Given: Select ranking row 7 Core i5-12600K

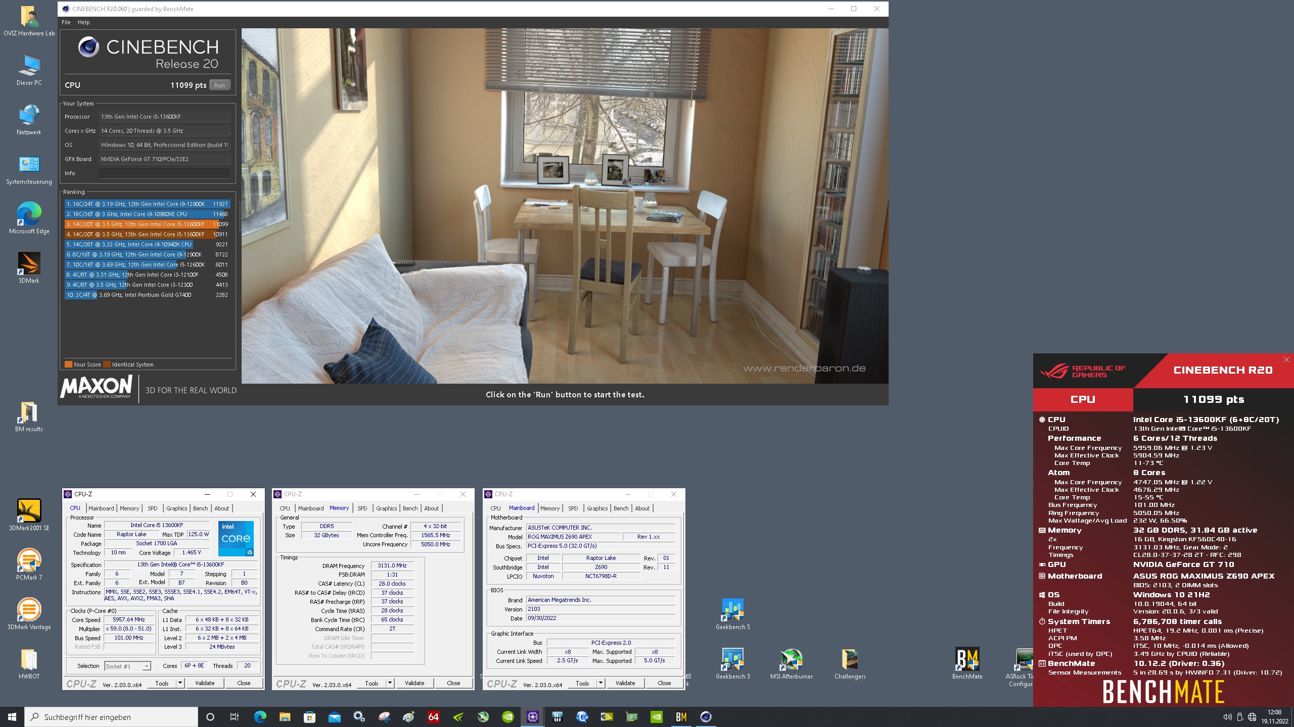Looking at the screenshot, I should (x=147, y=265).
